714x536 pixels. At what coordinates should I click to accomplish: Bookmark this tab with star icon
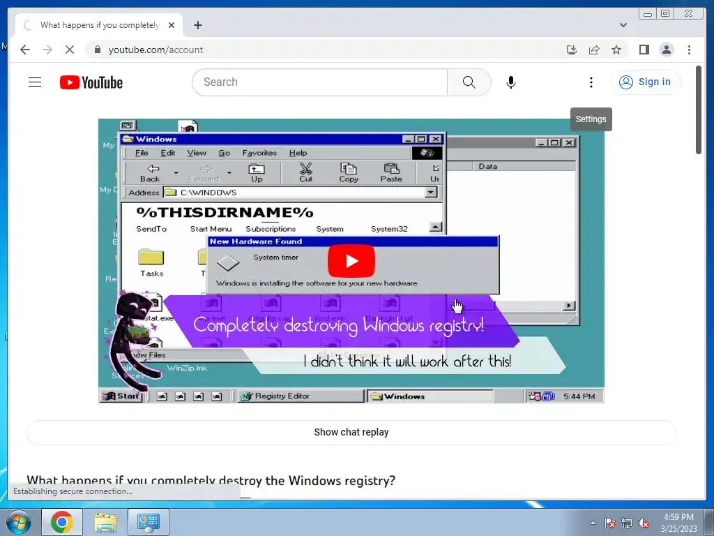point(616,50)
